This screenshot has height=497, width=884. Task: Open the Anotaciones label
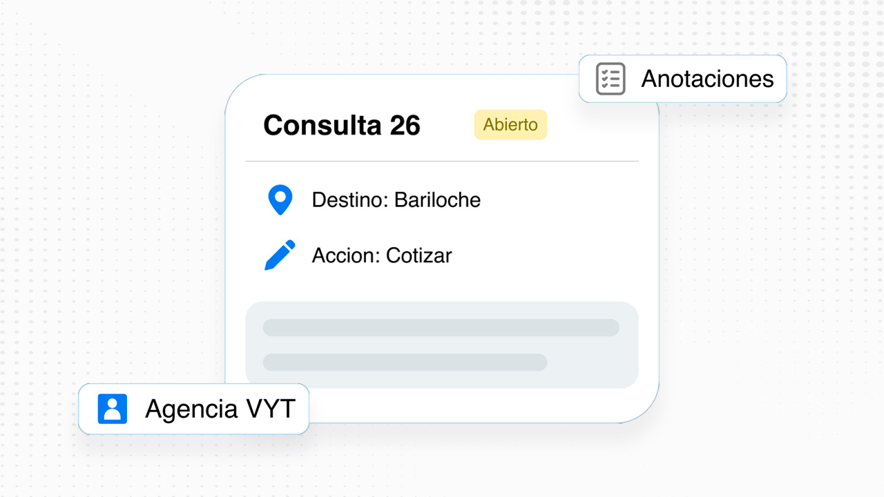click(x=707, y=79)
